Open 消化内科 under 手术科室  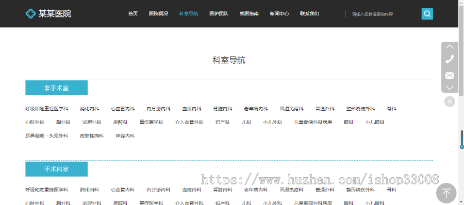pyautogui.click(x=89, y=190)
